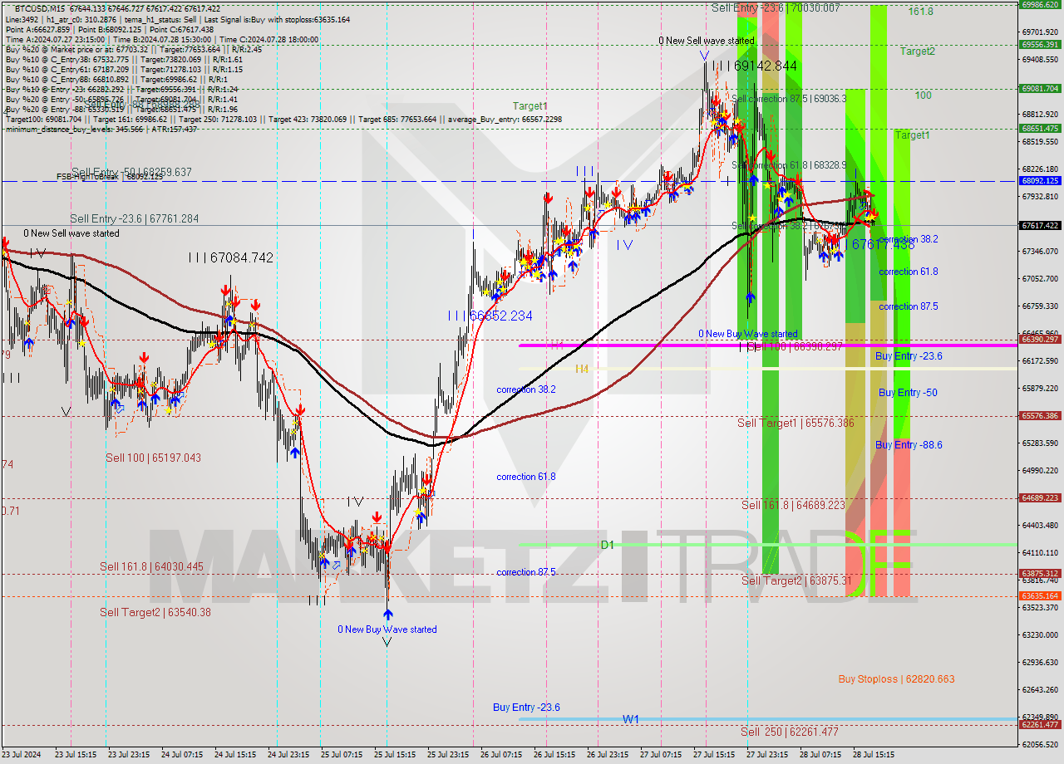
Task: Click the 'Line:3492' status info line
Action: (177, 19)
